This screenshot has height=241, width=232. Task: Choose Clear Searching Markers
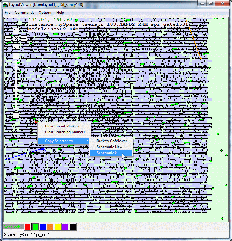pyautogui.click(x=65, y=132)
